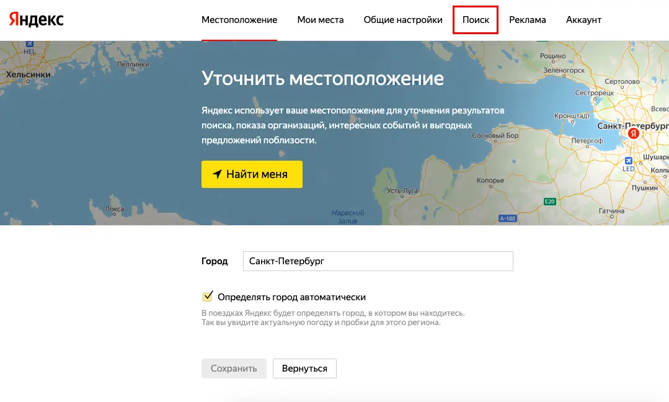
Task: Click the Гатчина label on the map
Action: point(611,211)
